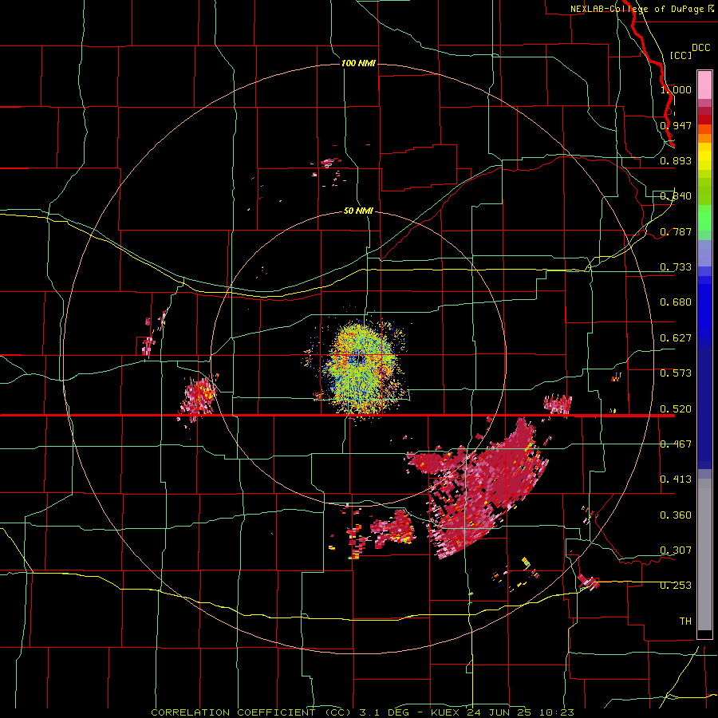
Task: Click the 0.733 legend value
Action: 676,267
